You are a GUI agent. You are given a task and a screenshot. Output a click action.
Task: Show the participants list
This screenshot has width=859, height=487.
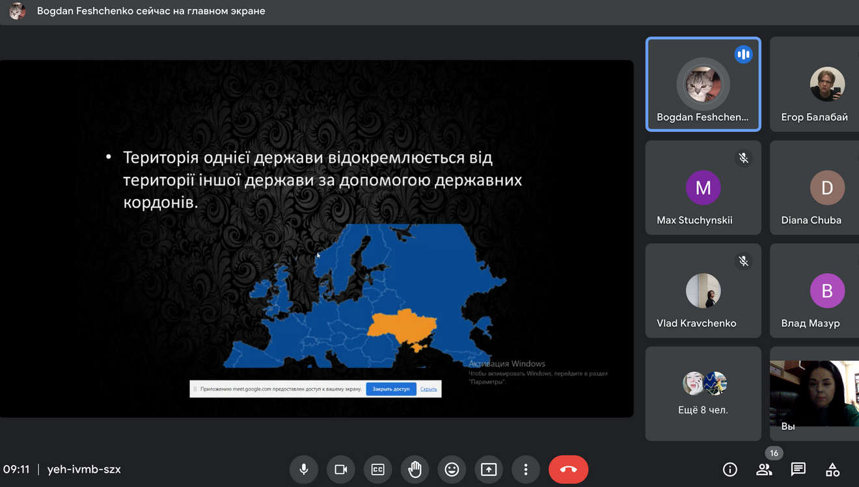click(764, 469)
